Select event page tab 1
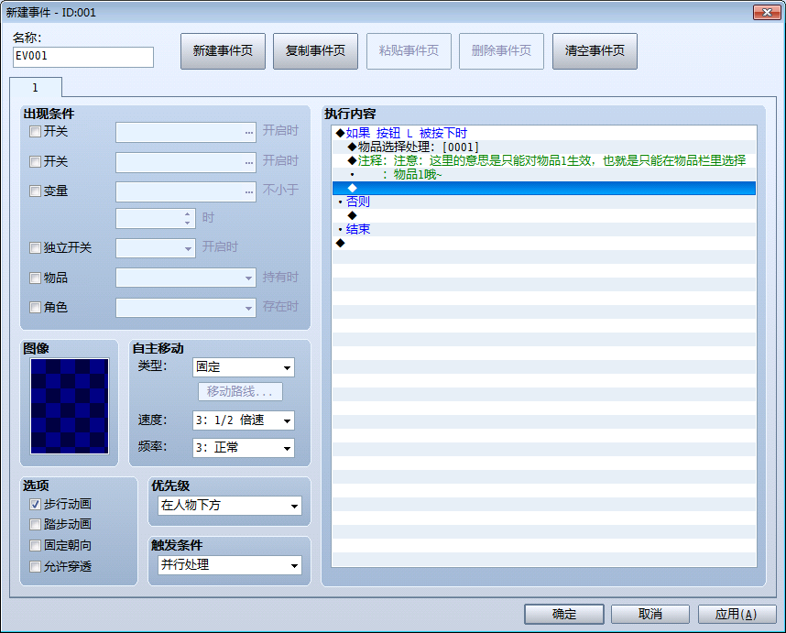Viewport: 786px width, 633px height. pos(36,88)
